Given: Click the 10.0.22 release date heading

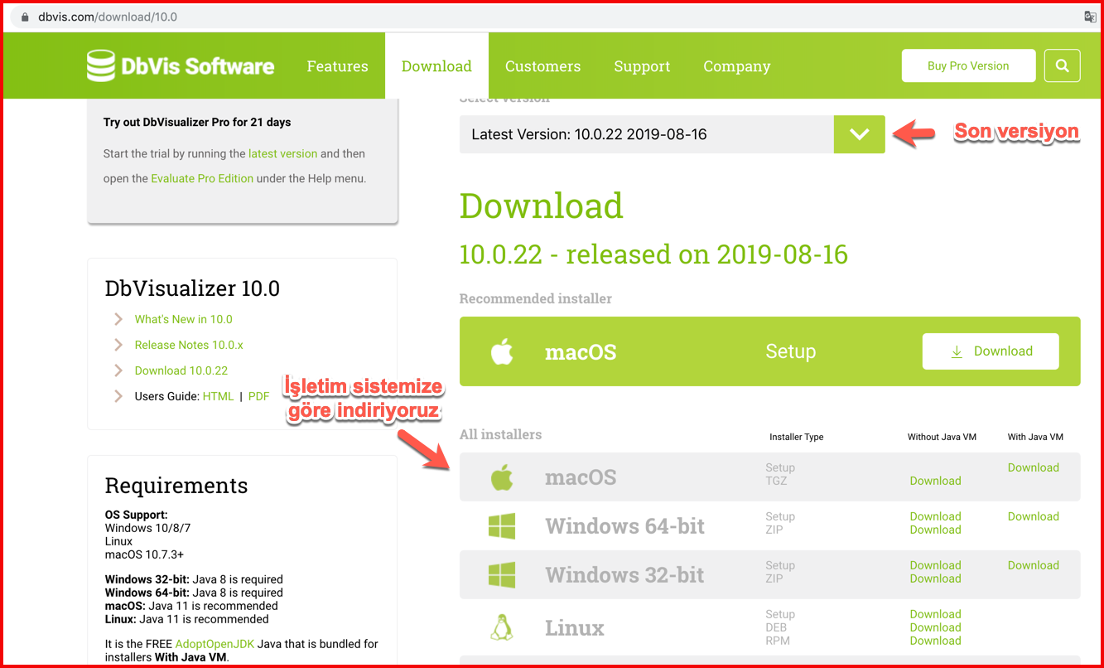Looking at the screenshot, I should 653,254.
